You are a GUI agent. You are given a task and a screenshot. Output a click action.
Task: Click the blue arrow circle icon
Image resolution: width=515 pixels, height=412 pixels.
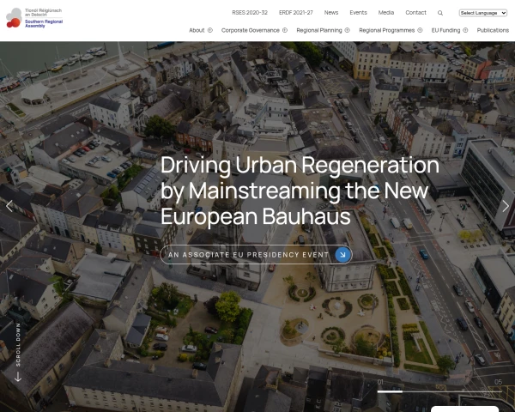pos(342,255)
